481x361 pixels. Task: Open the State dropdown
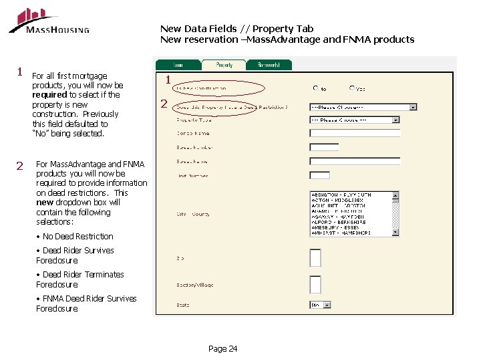[x=320, y=305]
